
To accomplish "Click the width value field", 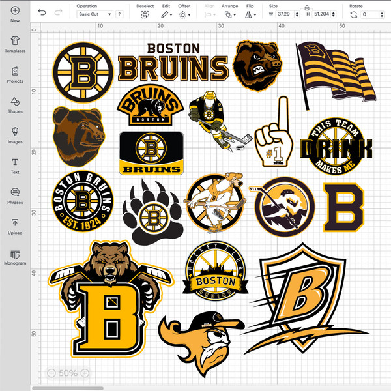I will click(x=285, y=14).
